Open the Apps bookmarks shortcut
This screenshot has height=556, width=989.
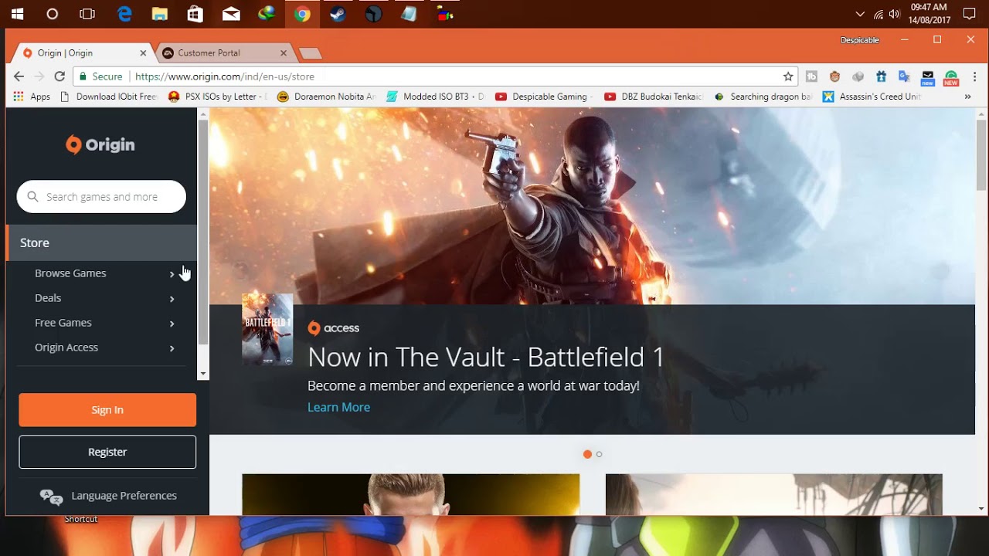coord(32,97)
